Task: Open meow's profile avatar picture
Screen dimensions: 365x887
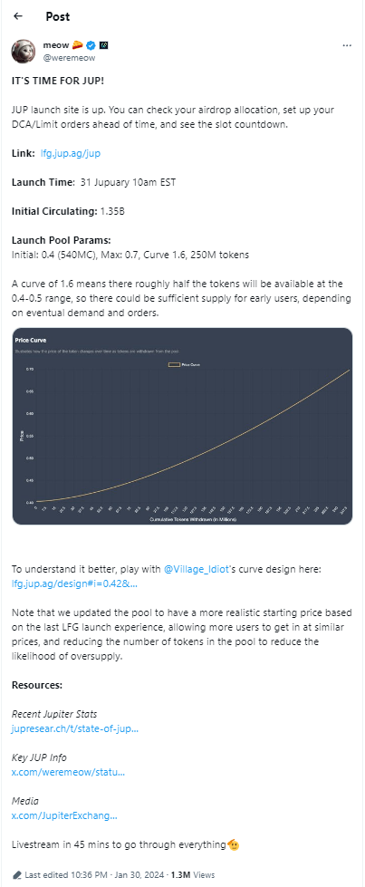Action: [24, 52]
